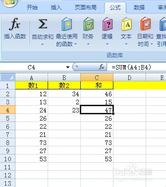Screen dimensions: 166x187
Task: Select column D header
Action: [x=130, y=78]
